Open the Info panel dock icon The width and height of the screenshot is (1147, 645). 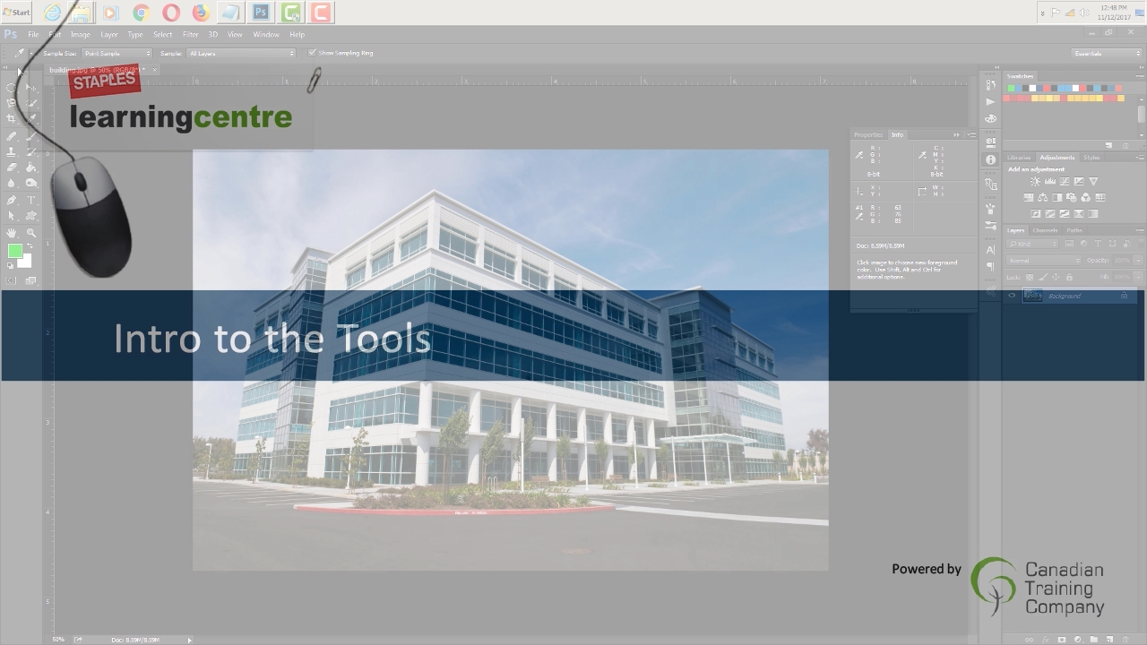(x=990, y=159)
